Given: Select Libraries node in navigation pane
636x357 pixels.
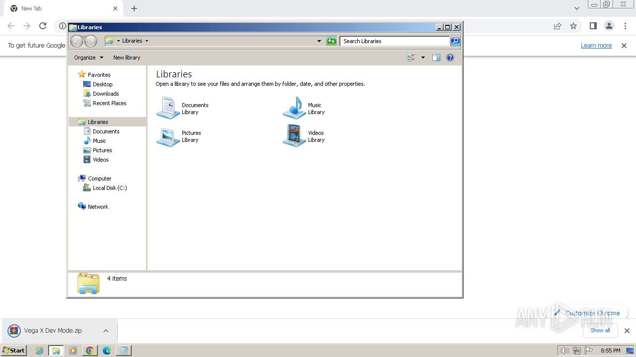Looking at the screenshot, I should point(98,122).
